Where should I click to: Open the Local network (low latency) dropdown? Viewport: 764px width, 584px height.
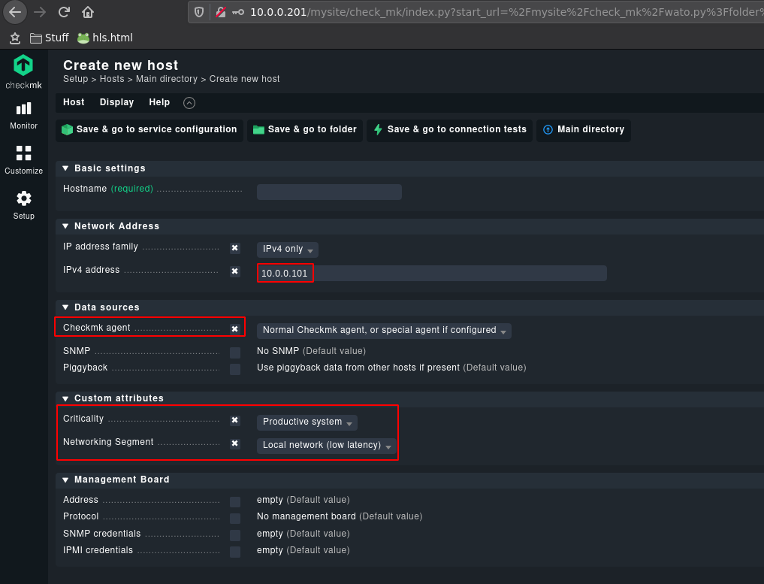click(327, 446)
